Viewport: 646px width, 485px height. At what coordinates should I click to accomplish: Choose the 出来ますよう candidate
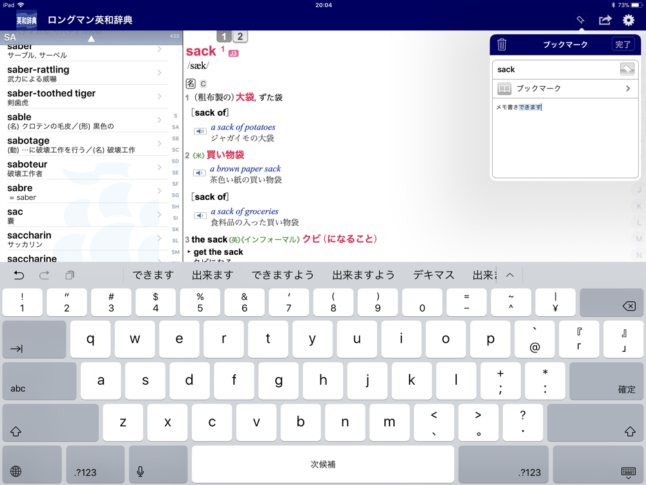363,275
